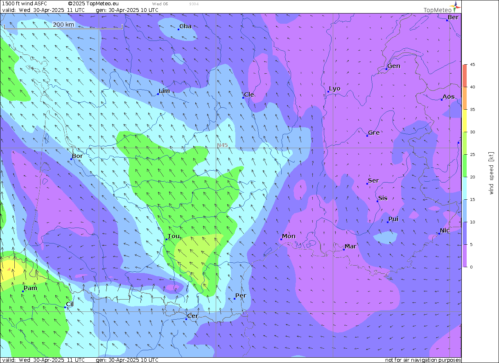The height and width of the screenshot is (363, 499).
Task: Click the Cil city label
Action: tap(70, 304)
